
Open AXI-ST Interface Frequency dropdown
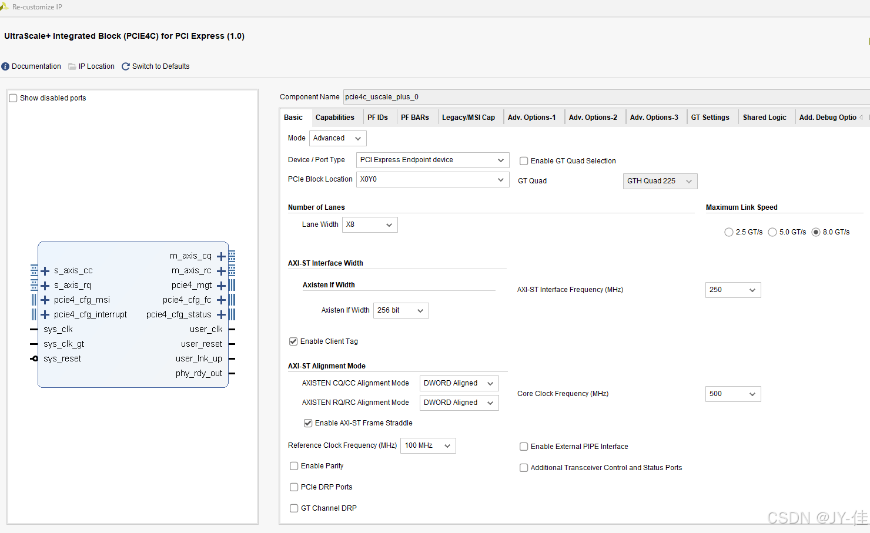pos(733,290)
